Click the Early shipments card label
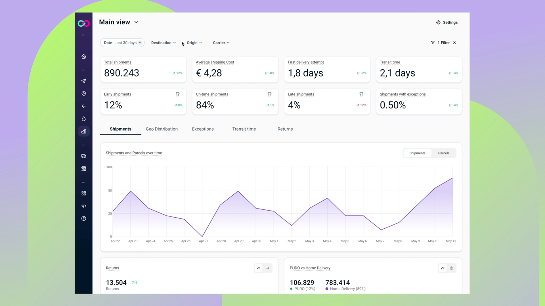 point(118,94)
